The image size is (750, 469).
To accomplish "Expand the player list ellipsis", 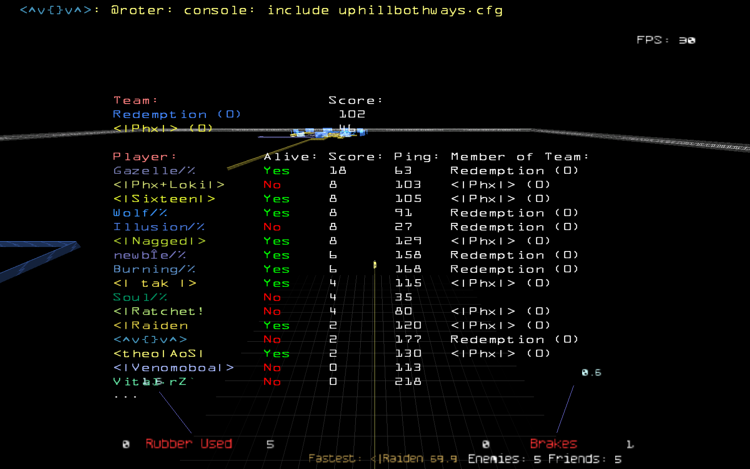I will click(x=125, y=396).
